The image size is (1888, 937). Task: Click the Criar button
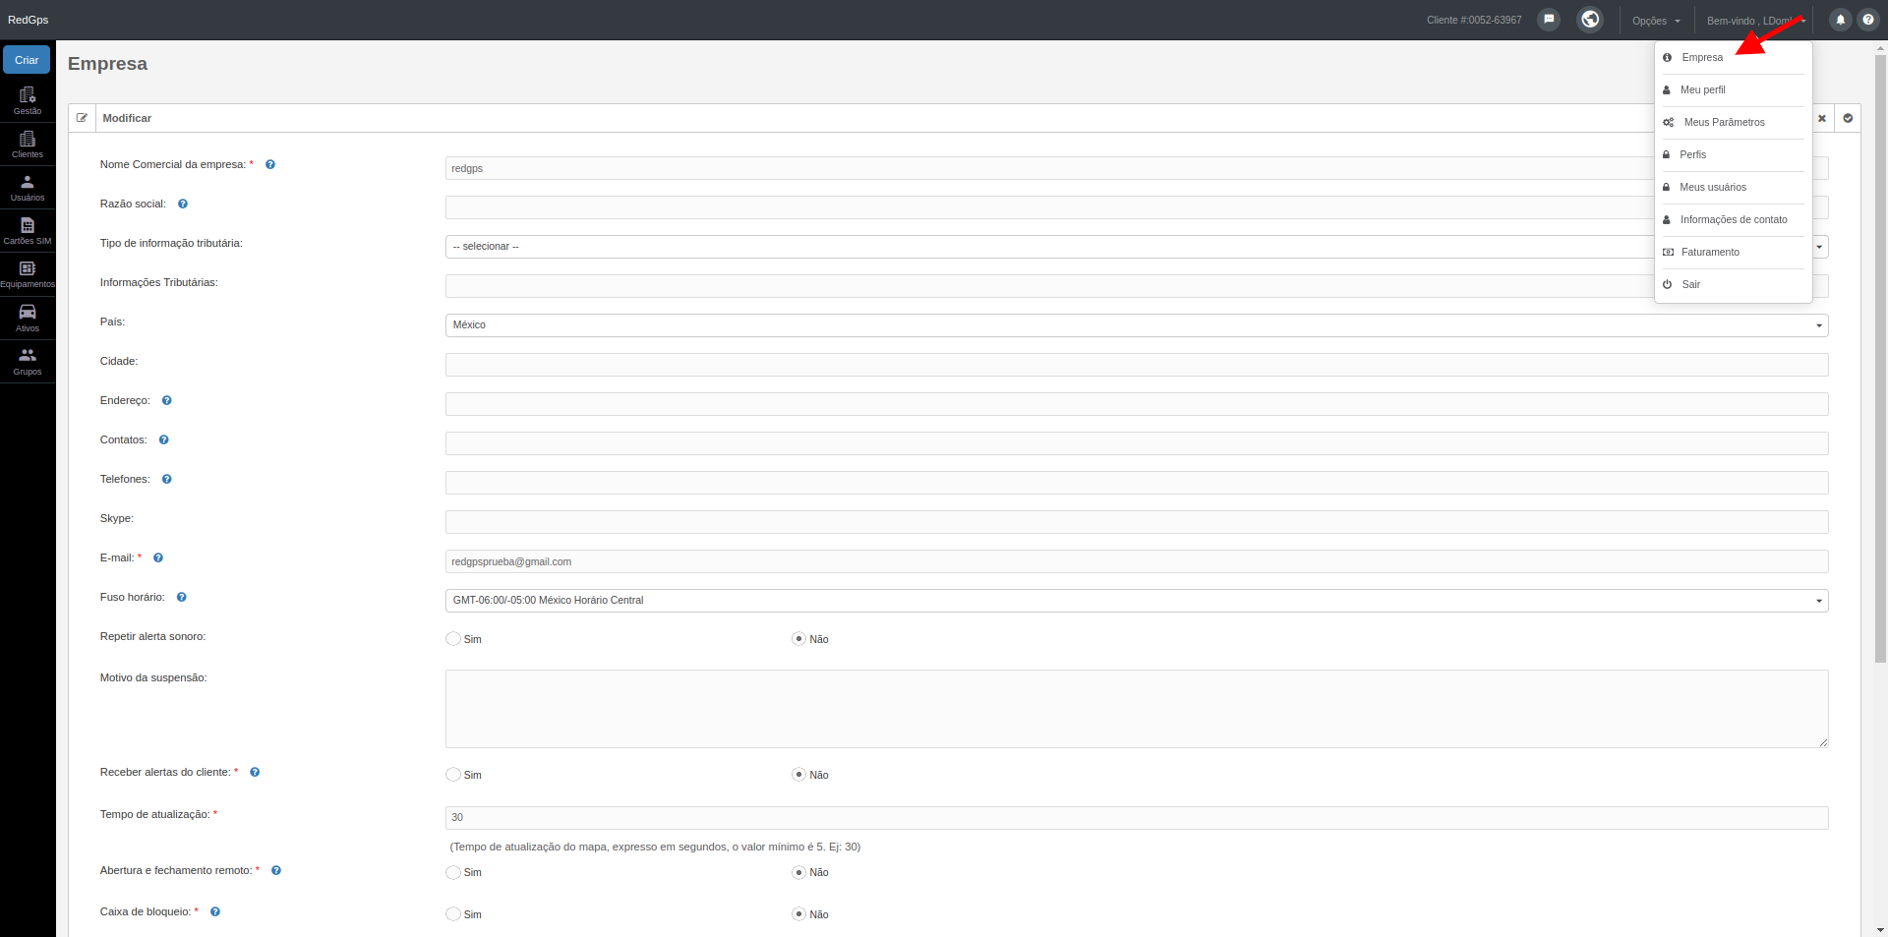pyautogui.click(x=27, y=60)
